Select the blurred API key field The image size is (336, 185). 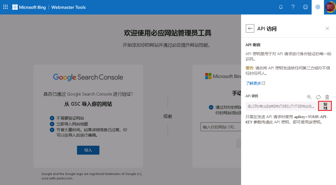[282, 106]
